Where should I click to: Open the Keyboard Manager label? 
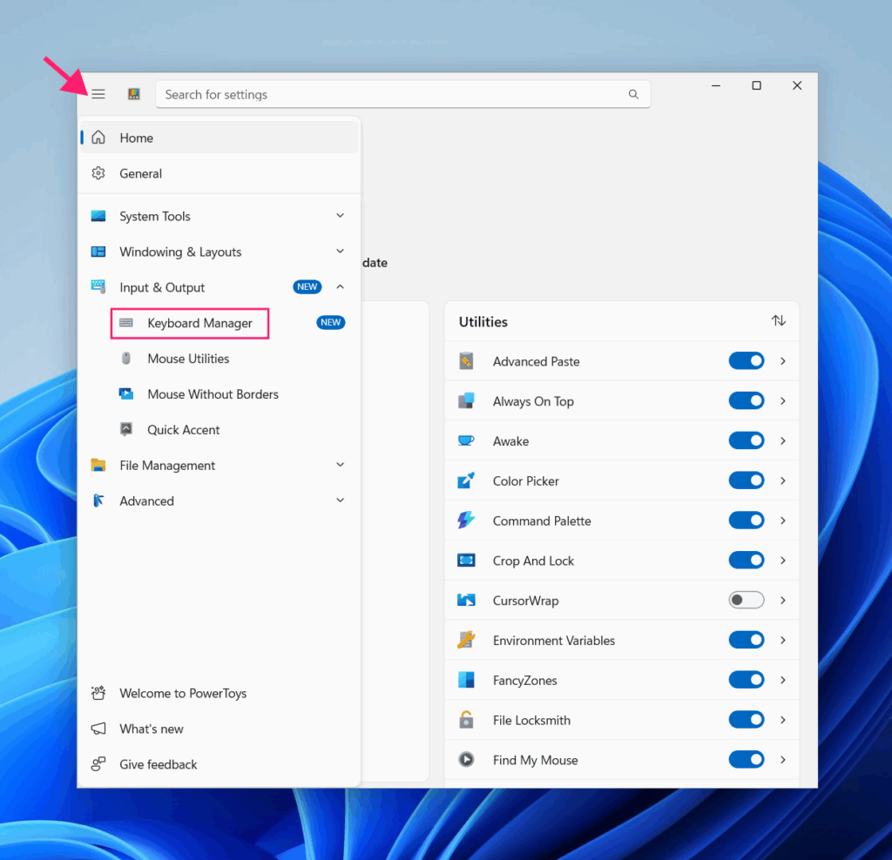click(199, 324)
